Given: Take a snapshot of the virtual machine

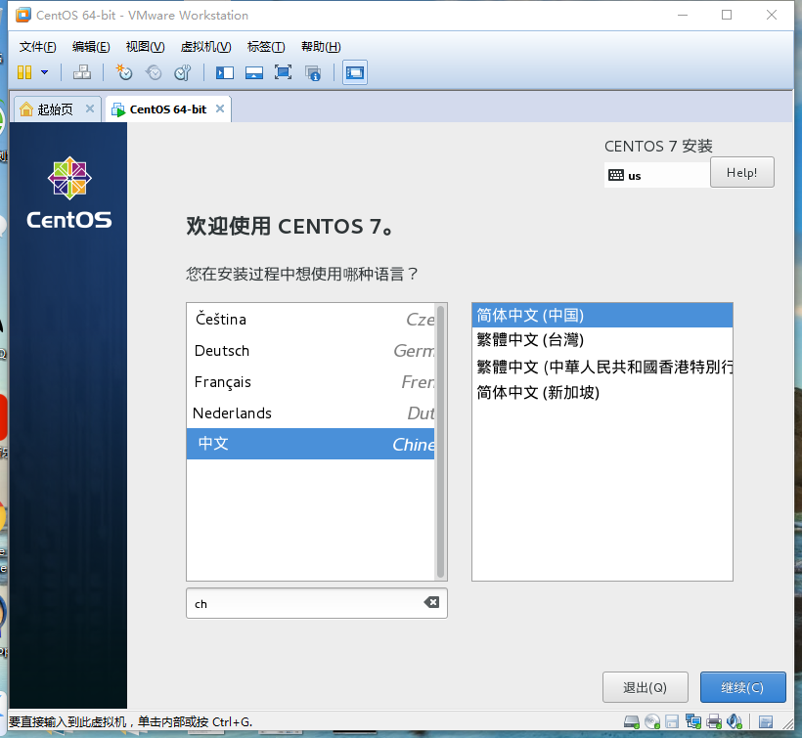Looking at the screenshot, I should click(124, 72).
